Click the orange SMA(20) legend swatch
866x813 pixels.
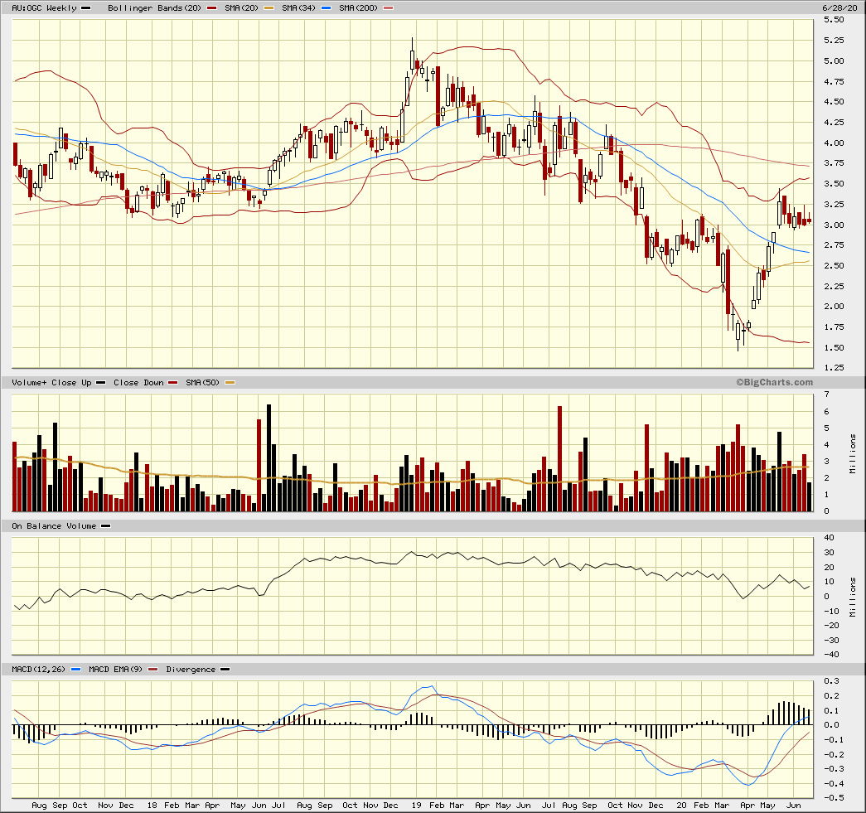(x=269, y=7)
